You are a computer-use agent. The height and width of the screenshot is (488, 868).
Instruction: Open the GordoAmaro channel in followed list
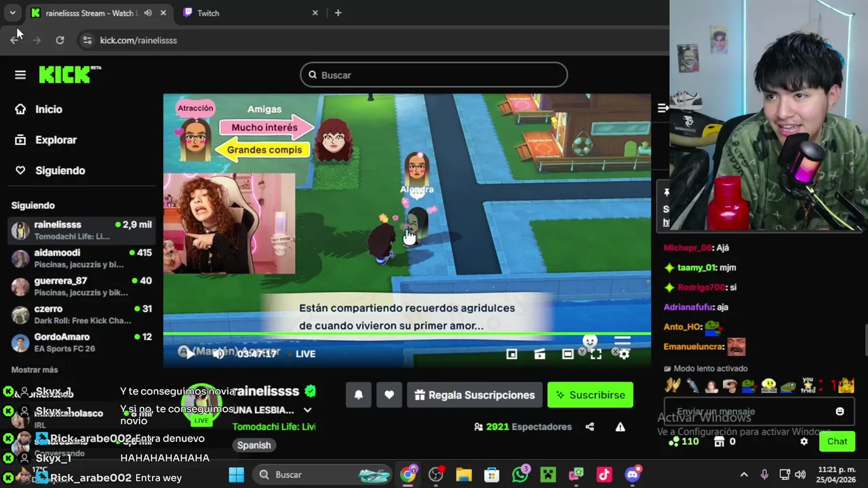(81, 342)
